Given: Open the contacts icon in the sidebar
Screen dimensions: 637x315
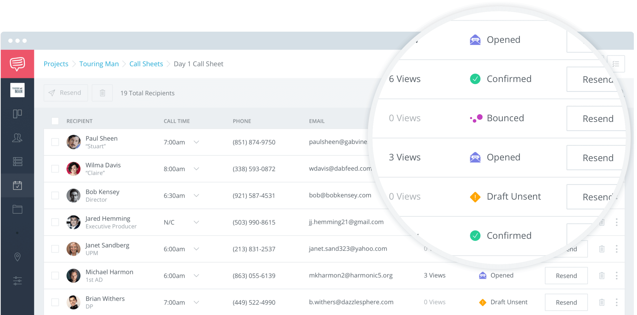Looking at the screenshot, I should coord(17,137).
